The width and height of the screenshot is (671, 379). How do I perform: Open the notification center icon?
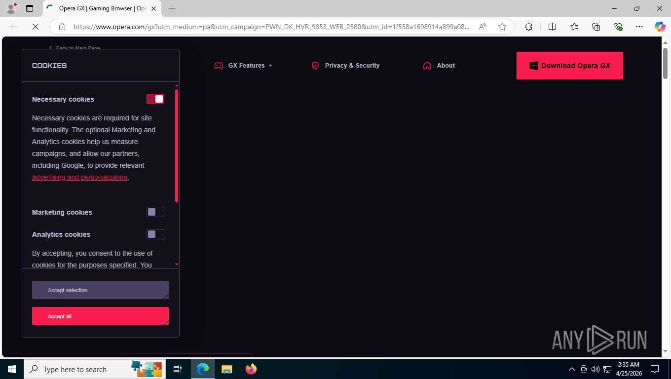click(655, 369)
